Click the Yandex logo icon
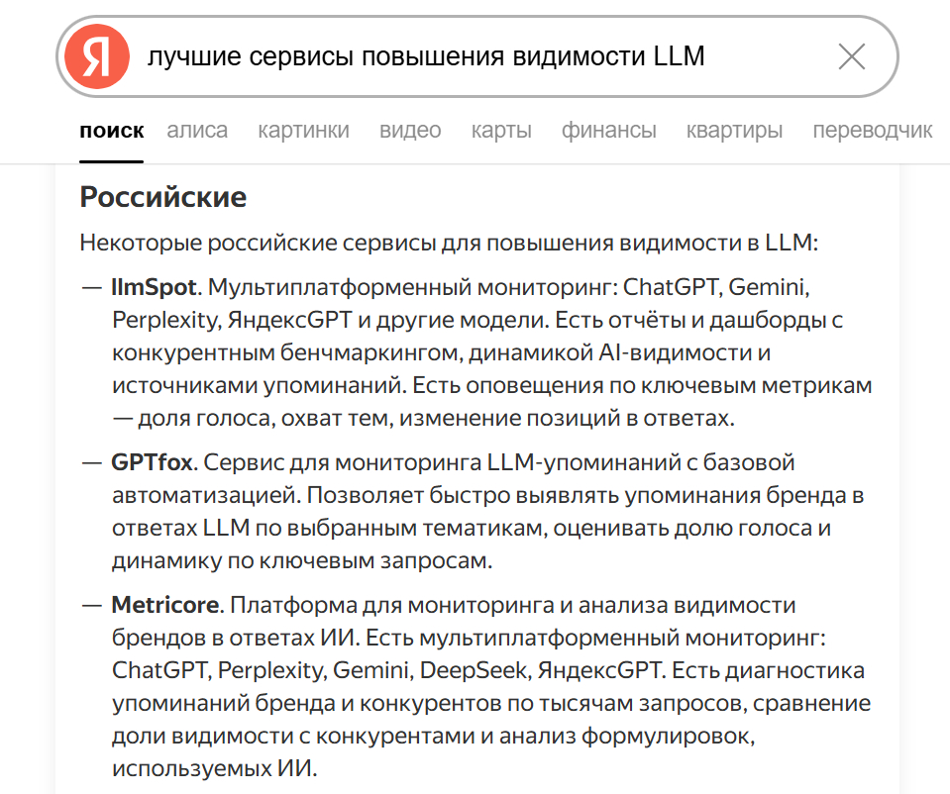 (97, 57)
